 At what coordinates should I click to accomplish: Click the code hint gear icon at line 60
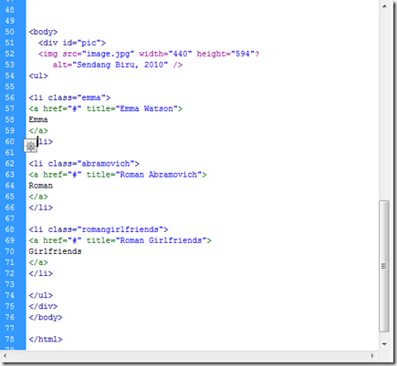tap(30, 146)
